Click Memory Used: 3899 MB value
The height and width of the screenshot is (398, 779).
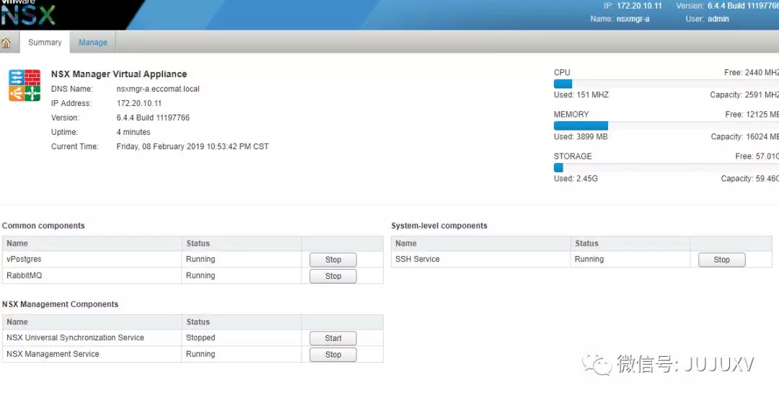(581, 137)
